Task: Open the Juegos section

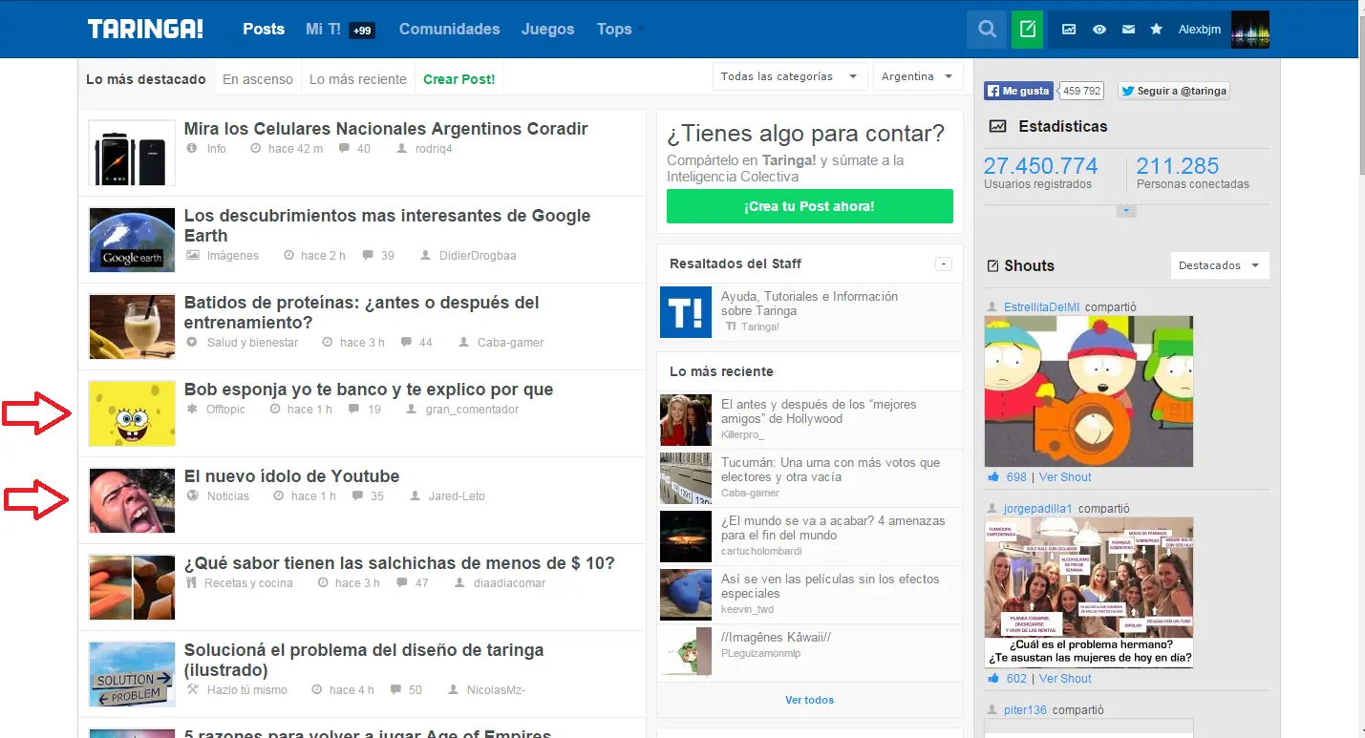Action: [x=547, y=29]
